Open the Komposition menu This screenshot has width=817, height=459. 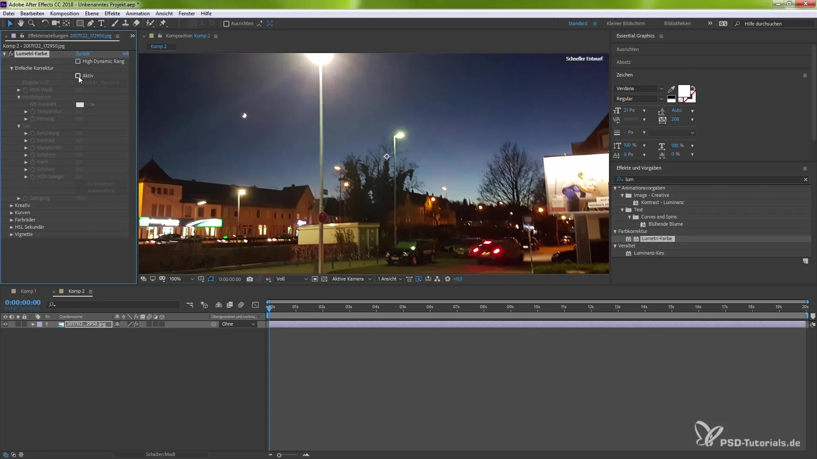coord(64,14)
